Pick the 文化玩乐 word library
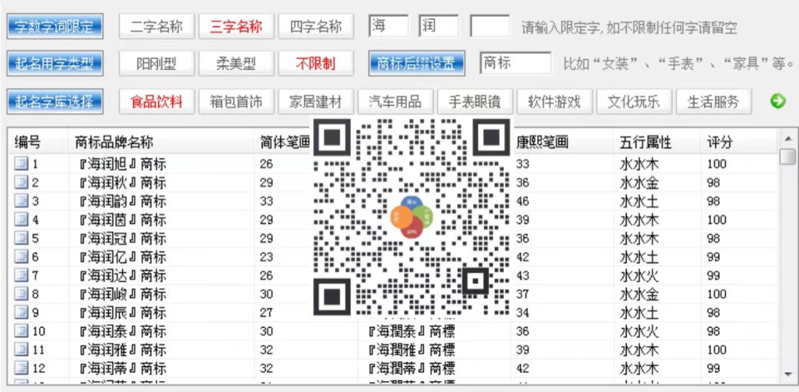The image size is (799, 392). [x=634, y=101]
